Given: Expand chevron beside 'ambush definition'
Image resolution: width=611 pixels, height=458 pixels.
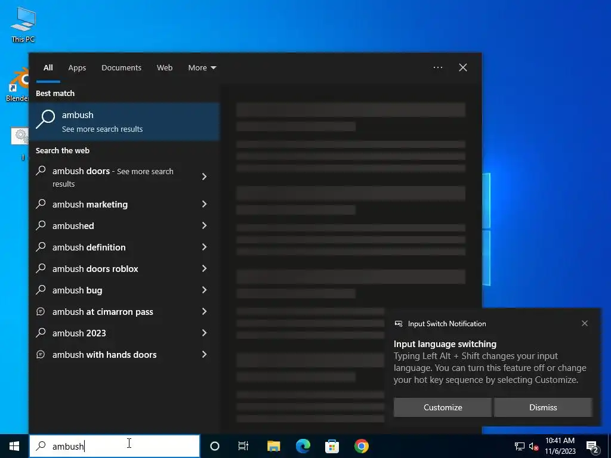Looking at the screenshot, I should click(x=204, y=246).
